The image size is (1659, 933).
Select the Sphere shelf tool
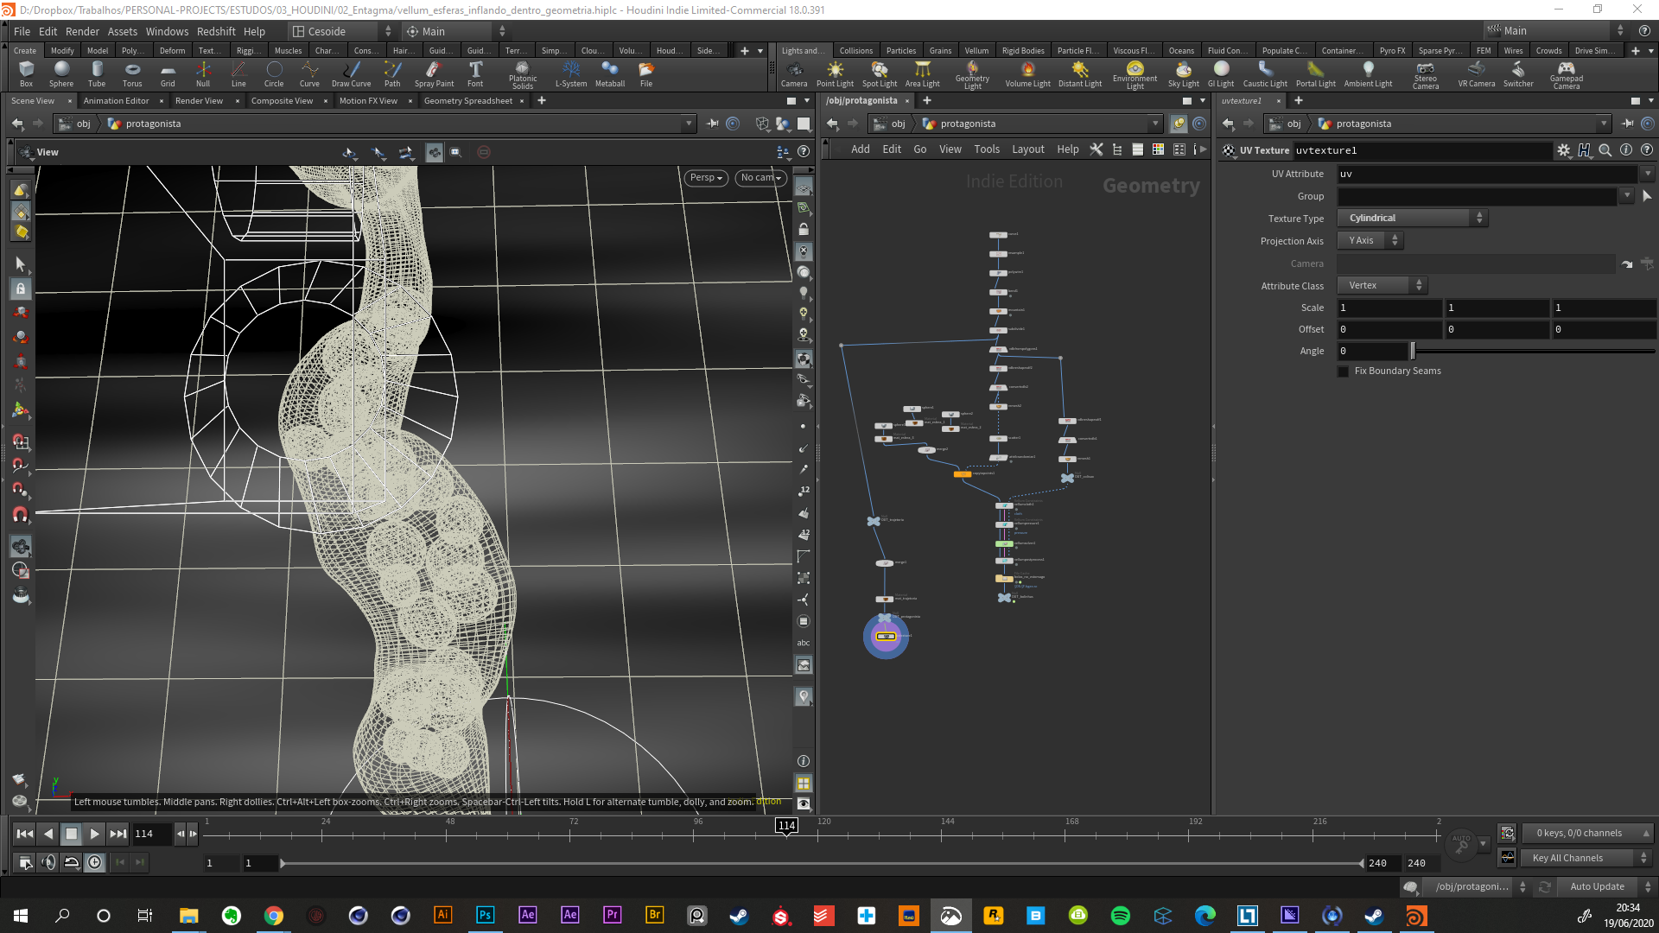(60, 73)
